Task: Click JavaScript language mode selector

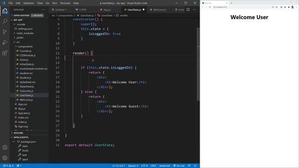Action: [164, 166]
